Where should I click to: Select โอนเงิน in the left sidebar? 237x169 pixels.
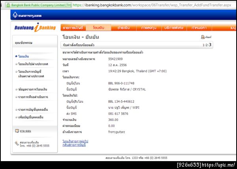pyautogui.click(x=23, y=56)
